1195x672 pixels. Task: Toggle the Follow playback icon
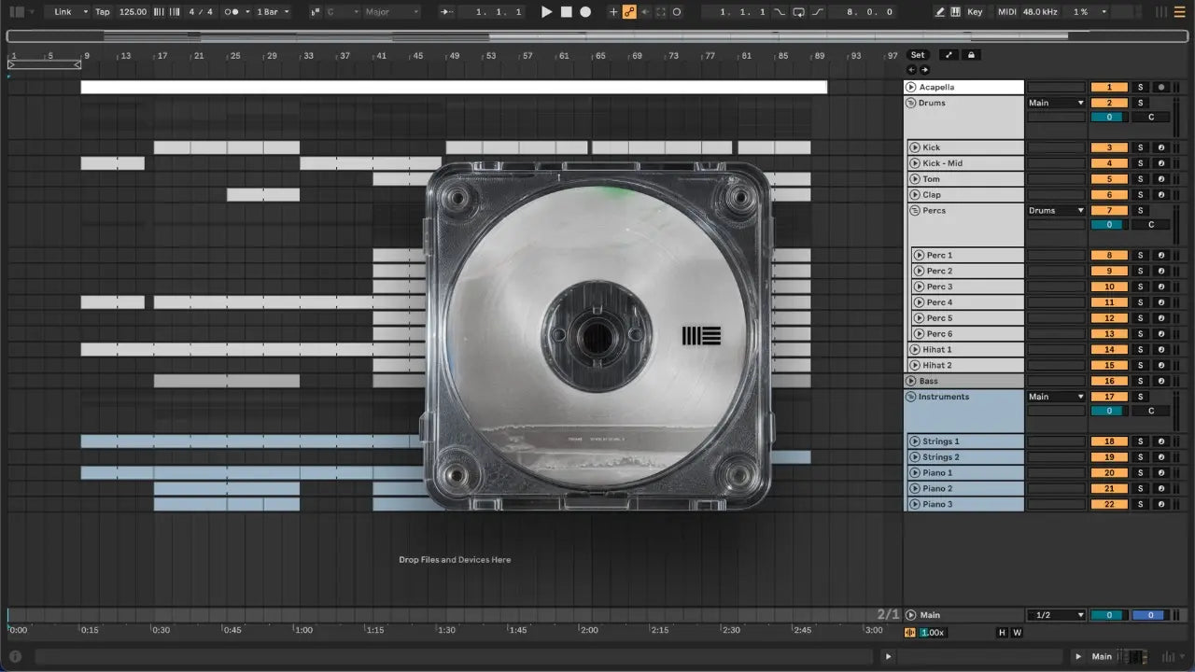447,12
